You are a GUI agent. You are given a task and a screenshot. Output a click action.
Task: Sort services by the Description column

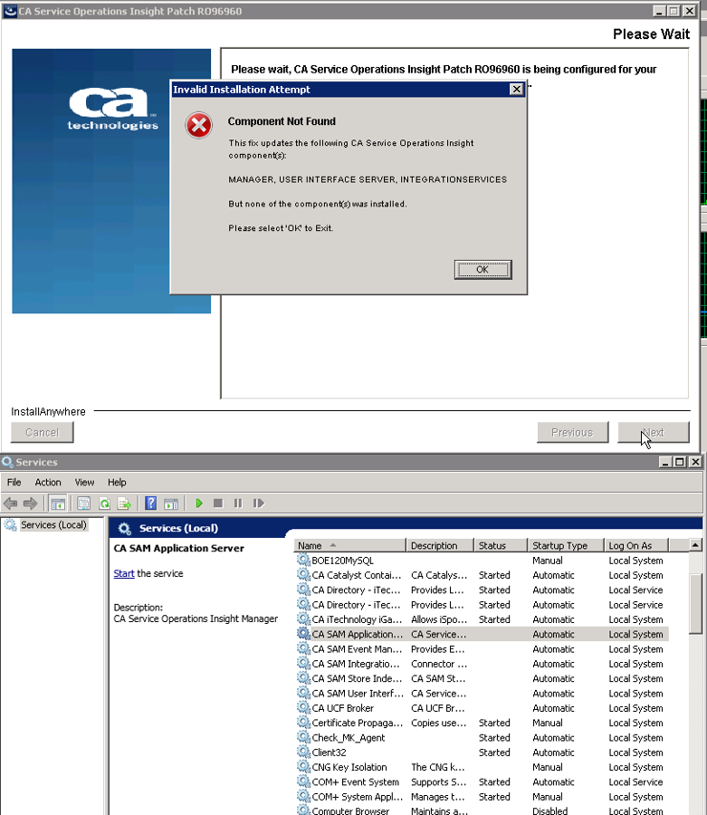pyautogui.click(x=440, y=545)
